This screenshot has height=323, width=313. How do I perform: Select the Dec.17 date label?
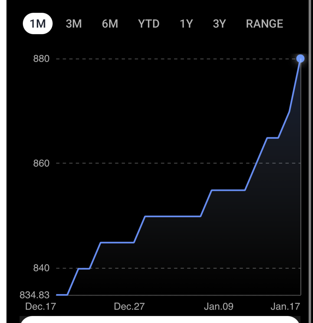pyautogui.click(x=40, y=306)
